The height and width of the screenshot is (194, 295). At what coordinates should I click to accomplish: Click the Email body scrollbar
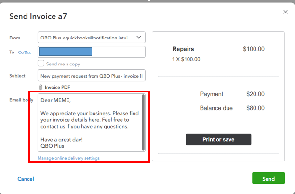click(x=143, y=122)
